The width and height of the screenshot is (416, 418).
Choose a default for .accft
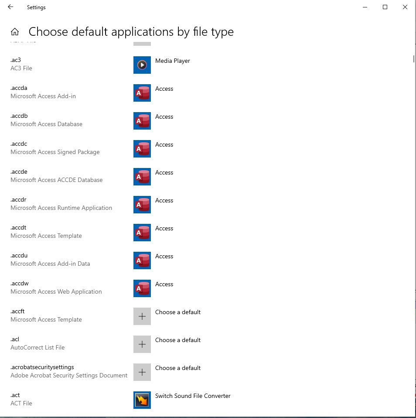click(x=178, y=312)
